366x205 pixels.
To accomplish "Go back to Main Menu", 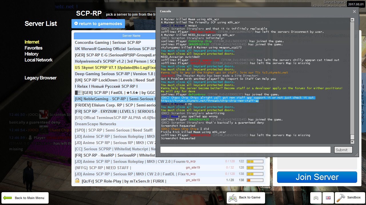I will pyautogui.click(x=25, y=198).
